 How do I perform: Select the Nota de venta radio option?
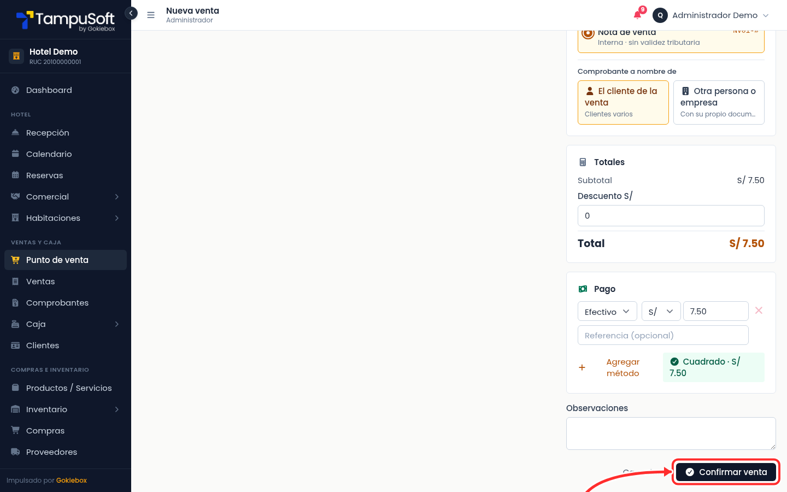(x=588, y=33)
